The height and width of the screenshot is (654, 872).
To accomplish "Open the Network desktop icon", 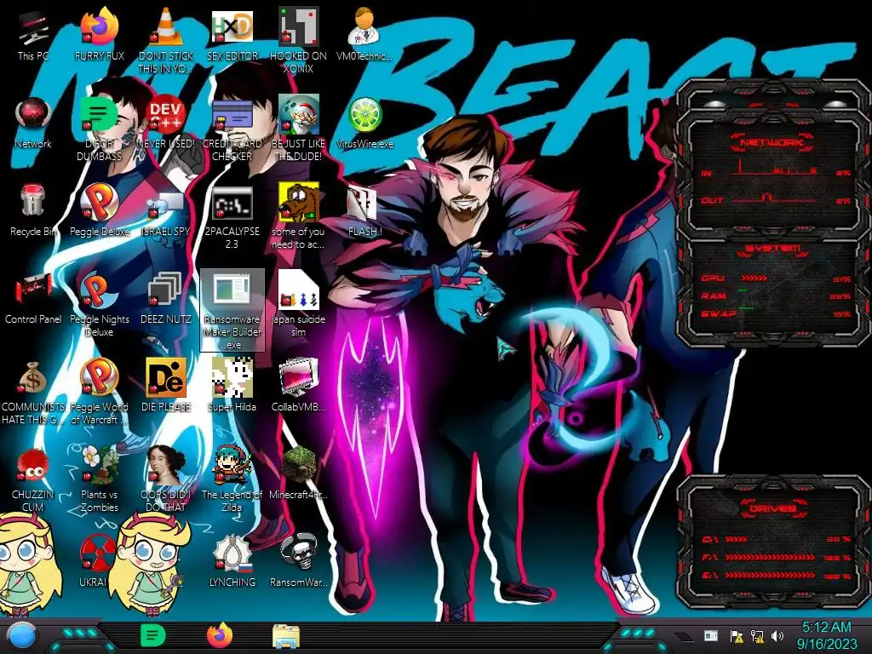I will 33,123.
